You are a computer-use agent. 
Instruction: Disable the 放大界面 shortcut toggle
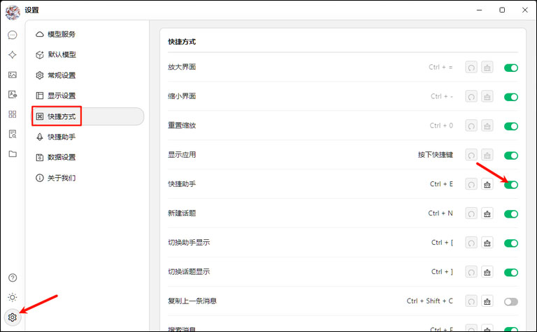pyautogui.click(x=511, y=68)
